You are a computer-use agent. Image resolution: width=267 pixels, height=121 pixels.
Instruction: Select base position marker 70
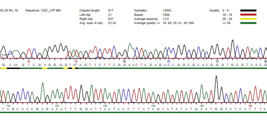217,61
